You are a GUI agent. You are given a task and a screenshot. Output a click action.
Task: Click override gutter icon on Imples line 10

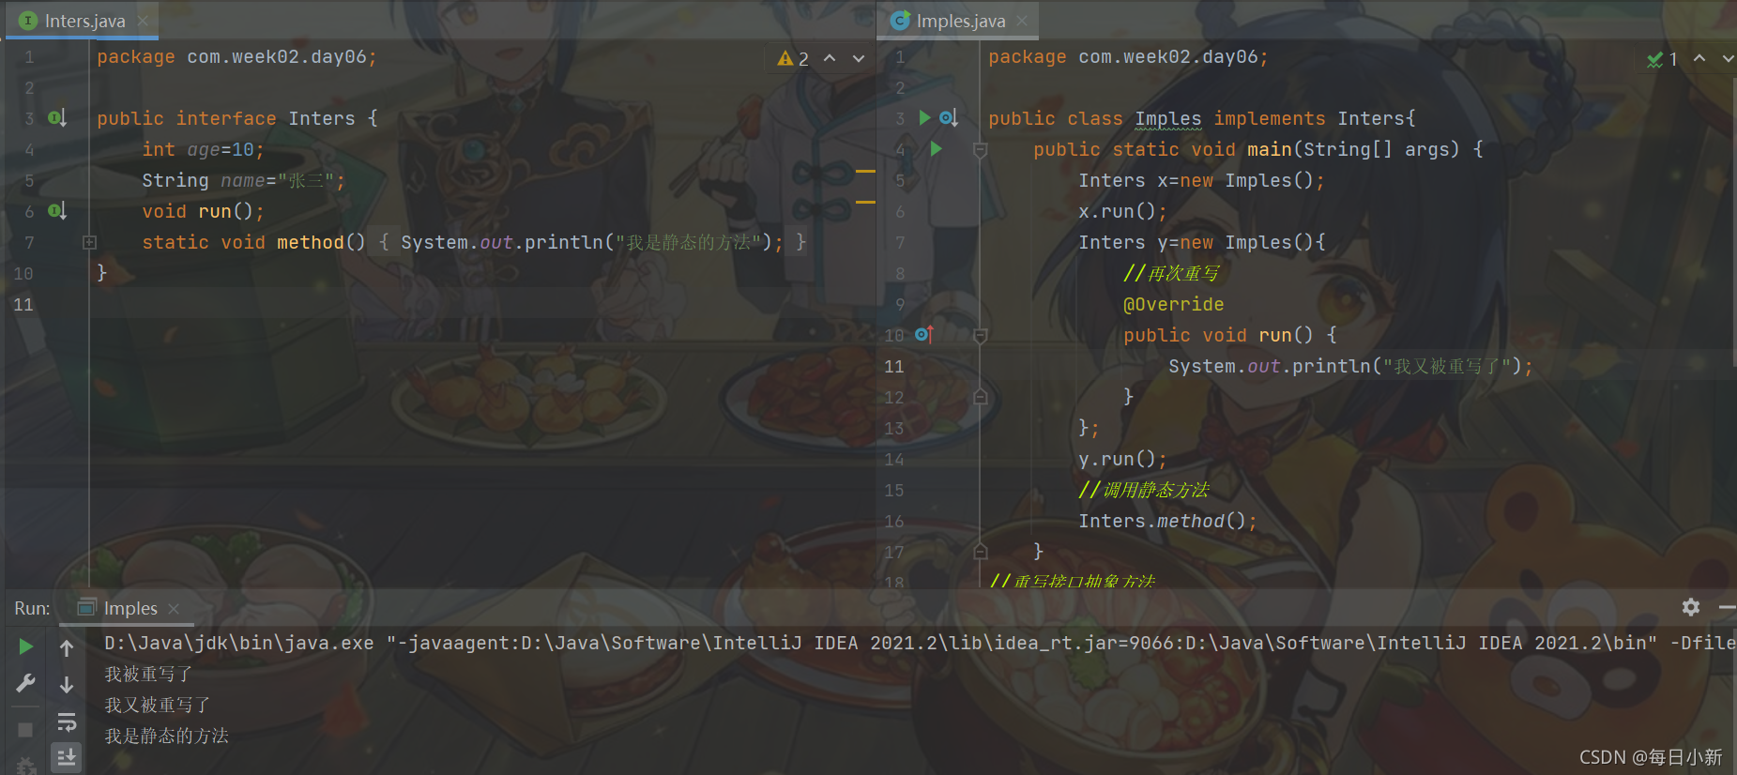(x=924, y=334)
